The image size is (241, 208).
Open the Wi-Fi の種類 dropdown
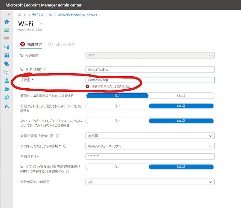coord(150,55)
